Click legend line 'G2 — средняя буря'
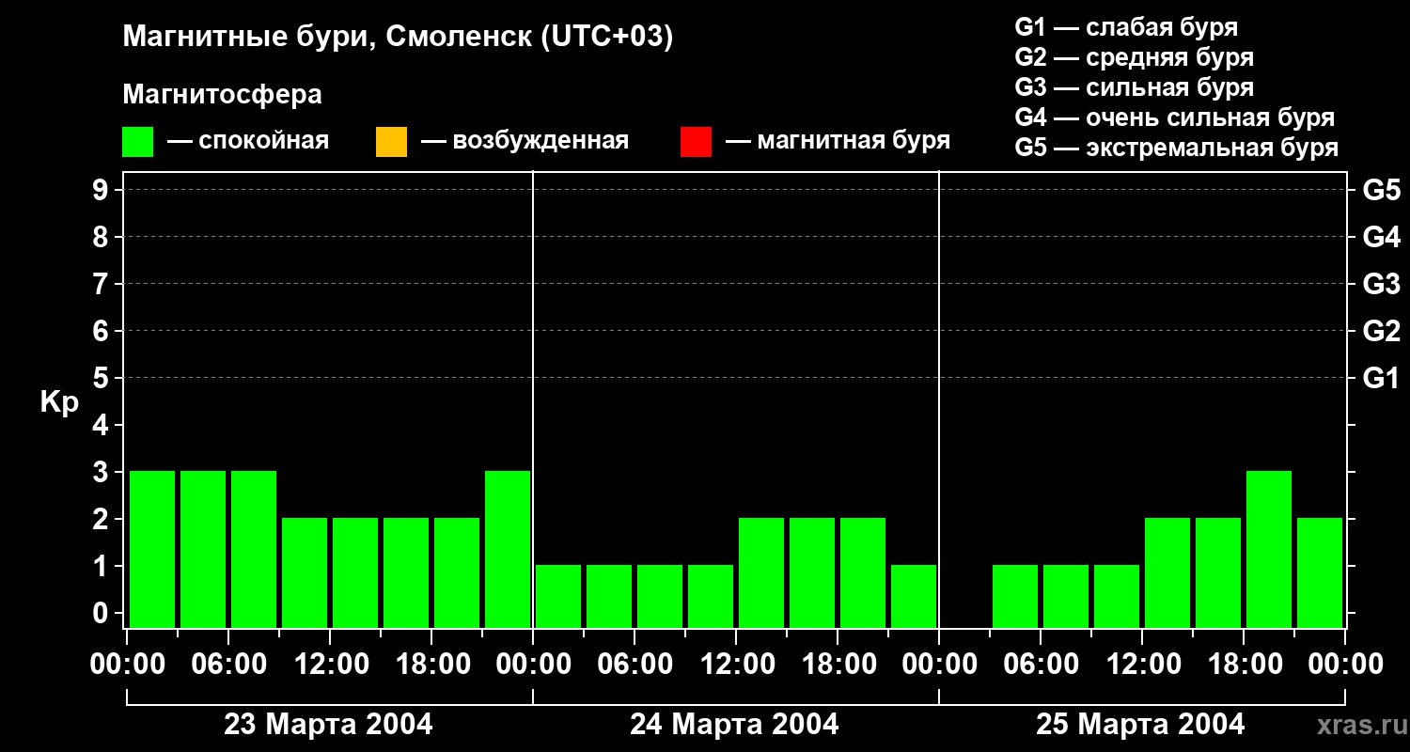1410x752 pixels. (1135, 57)
